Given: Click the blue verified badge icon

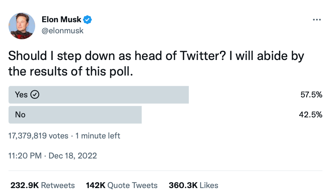Looking at the screenshot, I should (87, 20).
